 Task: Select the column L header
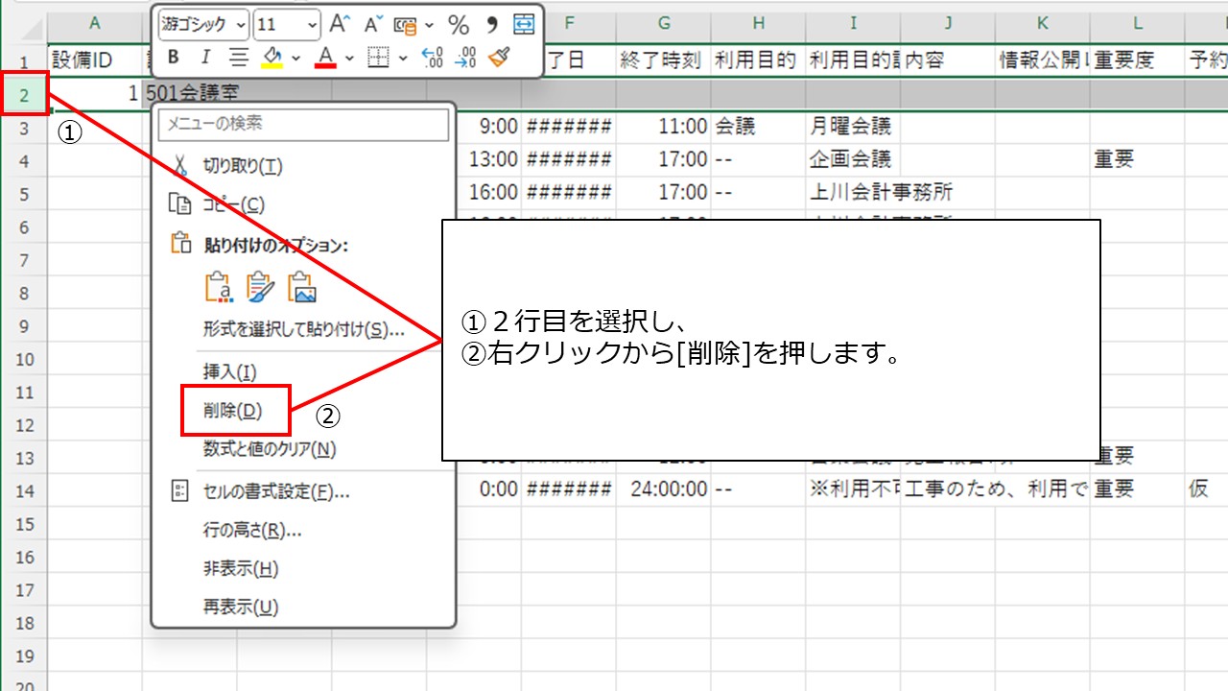(1137, 22)
